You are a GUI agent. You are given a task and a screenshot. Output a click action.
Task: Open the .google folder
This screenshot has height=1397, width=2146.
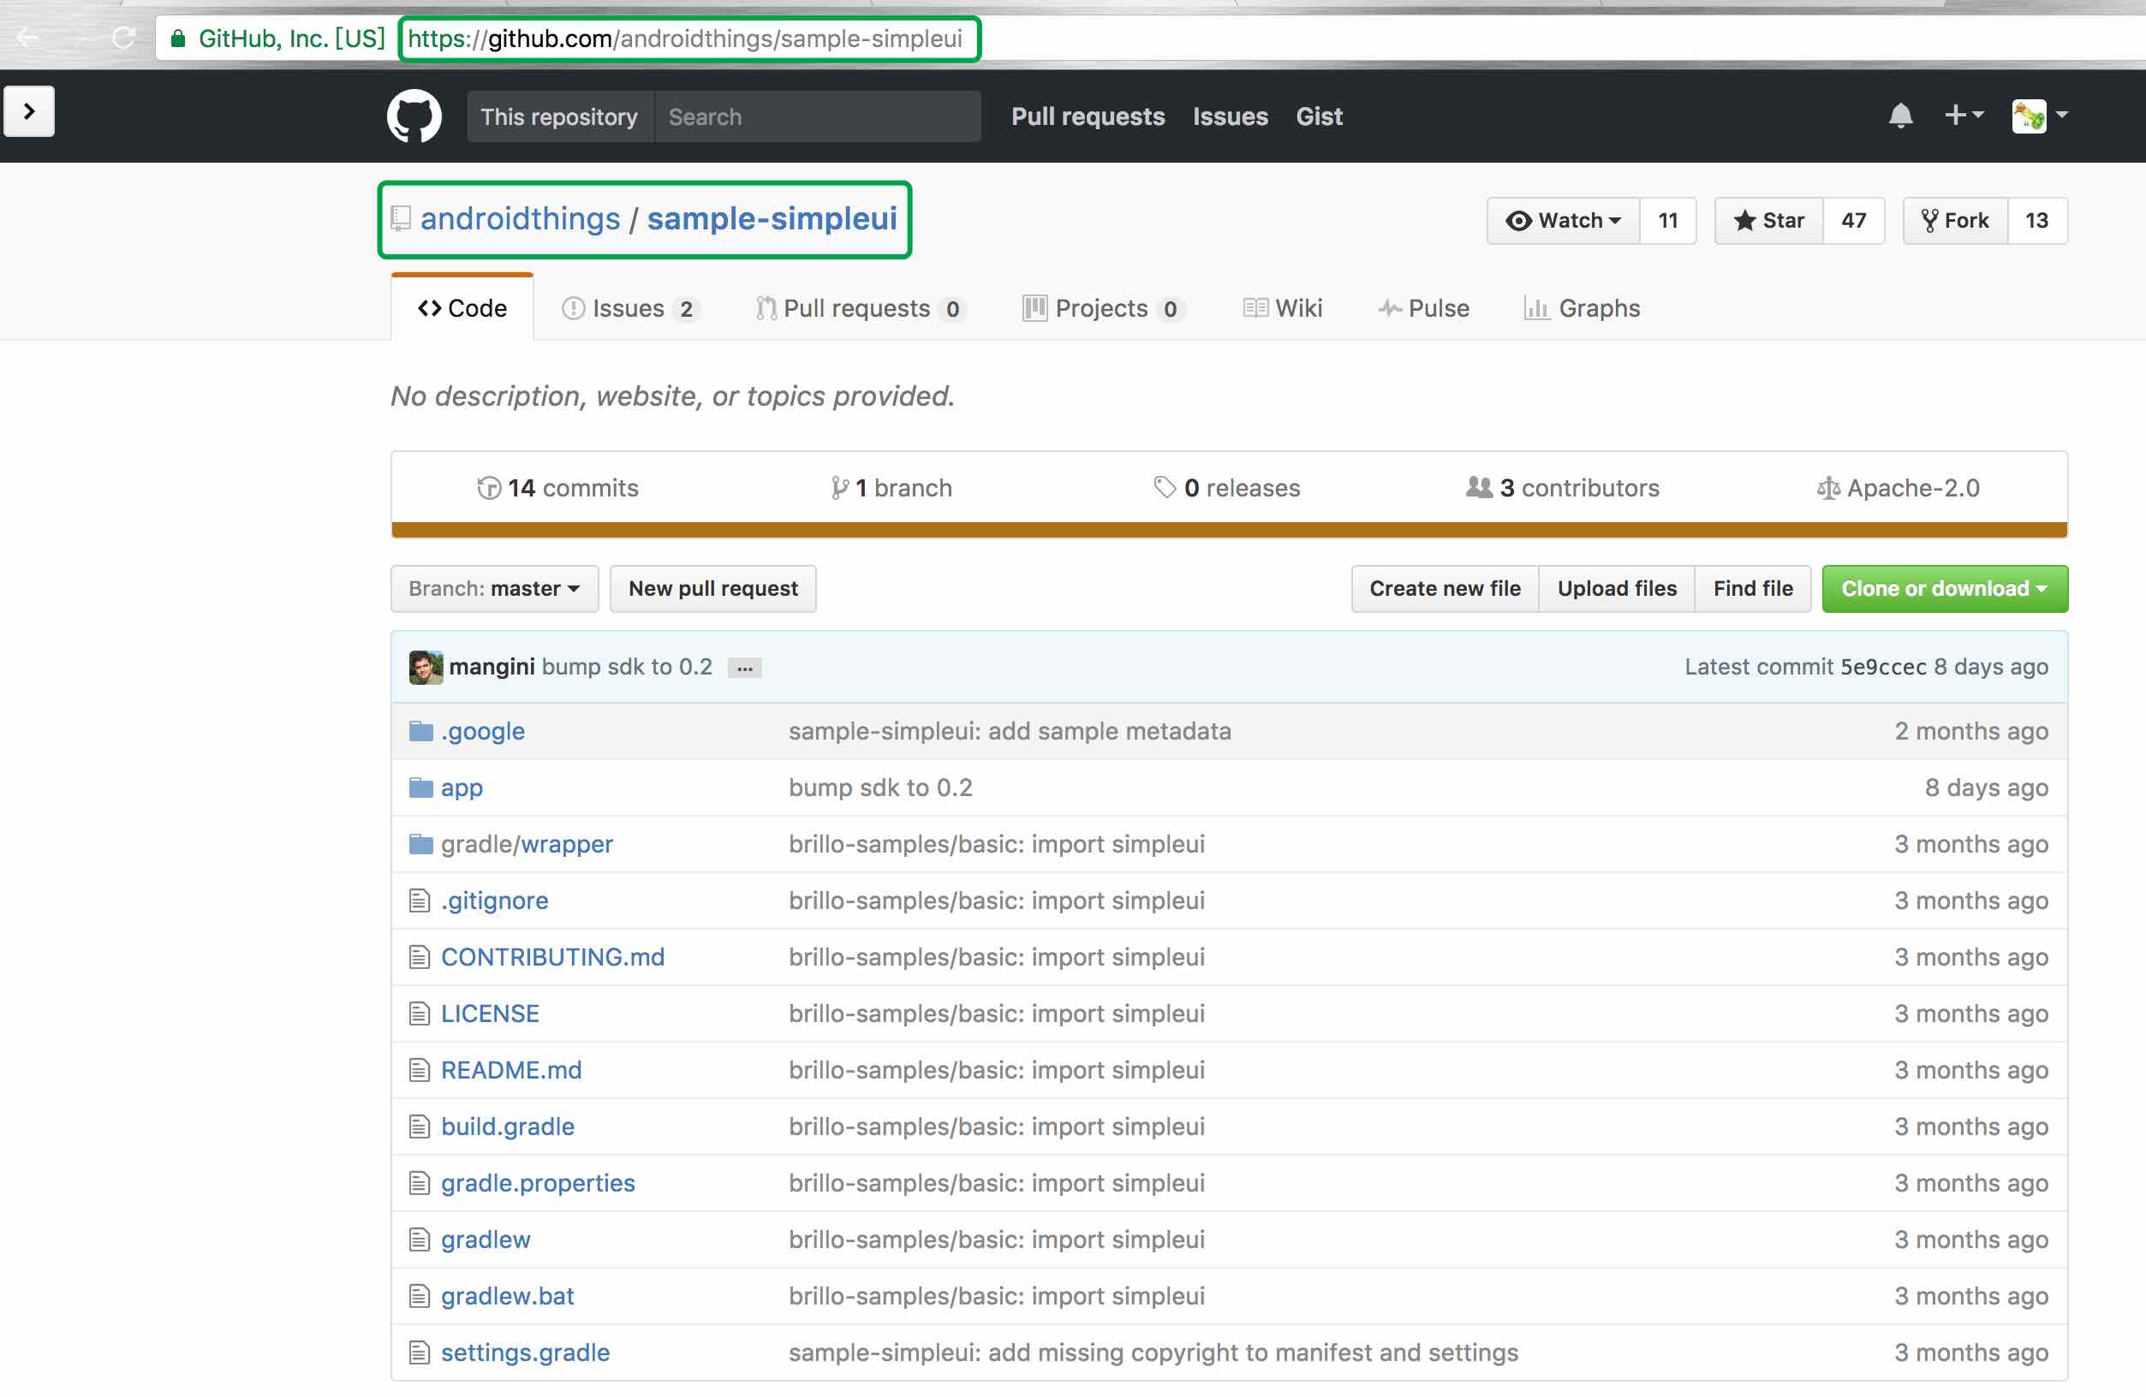click(x=482, y=731)
